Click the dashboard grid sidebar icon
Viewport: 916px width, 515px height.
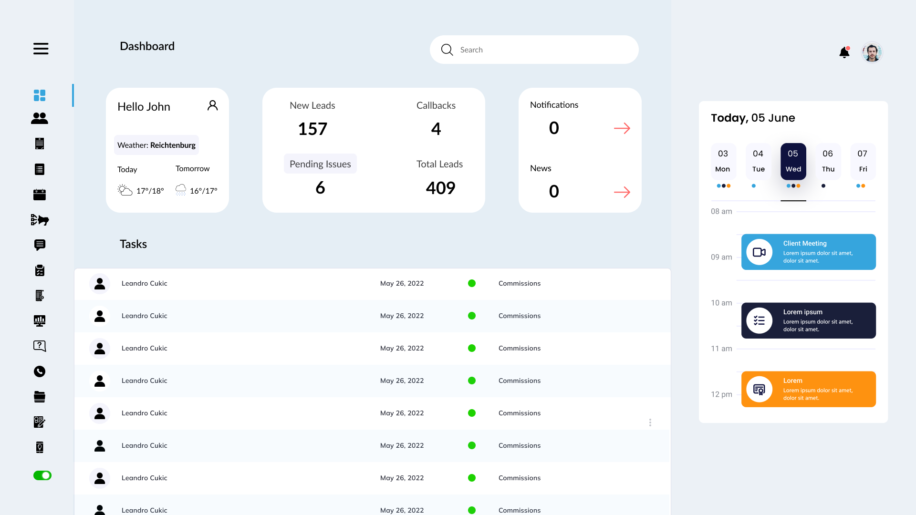point(40,95)
